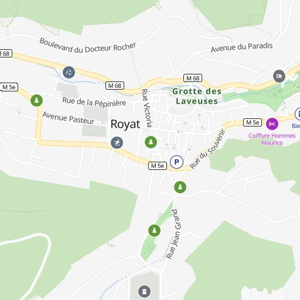Select the soccer sports field marker
This screenshot has width=300, height=300.
coord(117,142)
